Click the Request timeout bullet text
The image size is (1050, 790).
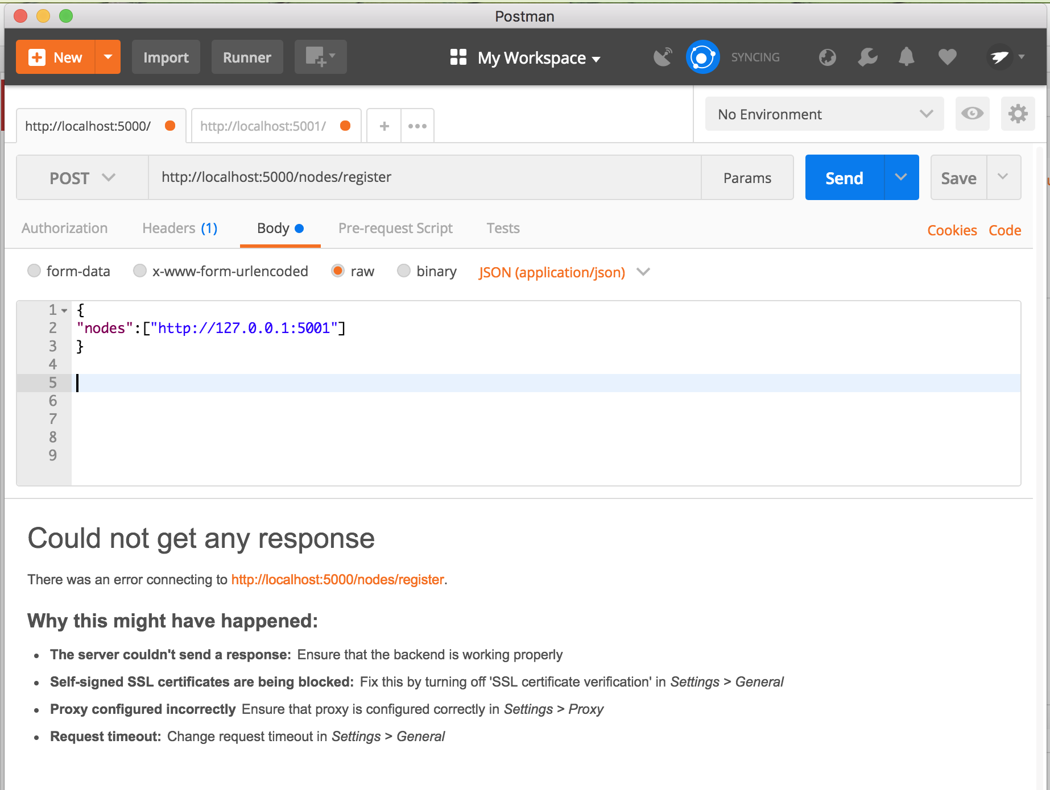click(x=247, y=737)
